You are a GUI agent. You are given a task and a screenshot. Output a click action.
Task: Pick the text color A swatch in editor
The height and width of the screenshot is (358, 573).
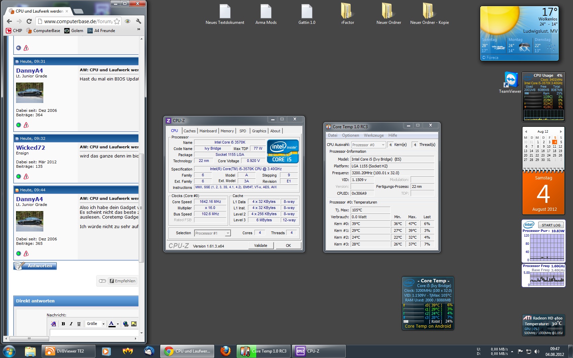[112, 324]
